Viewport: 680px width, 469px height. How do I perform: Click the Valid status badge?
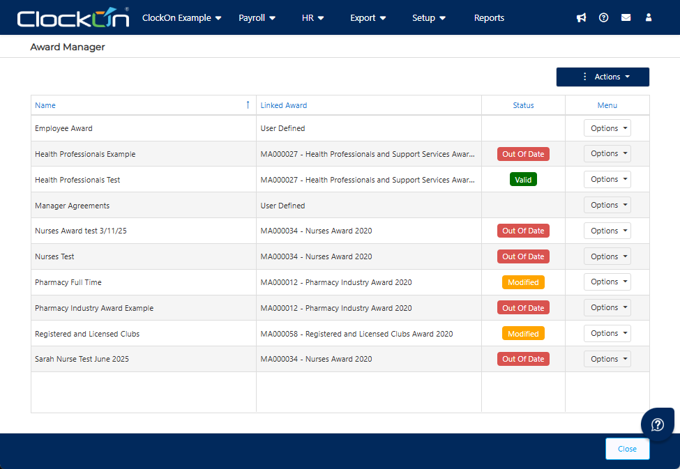pos(523,180)
